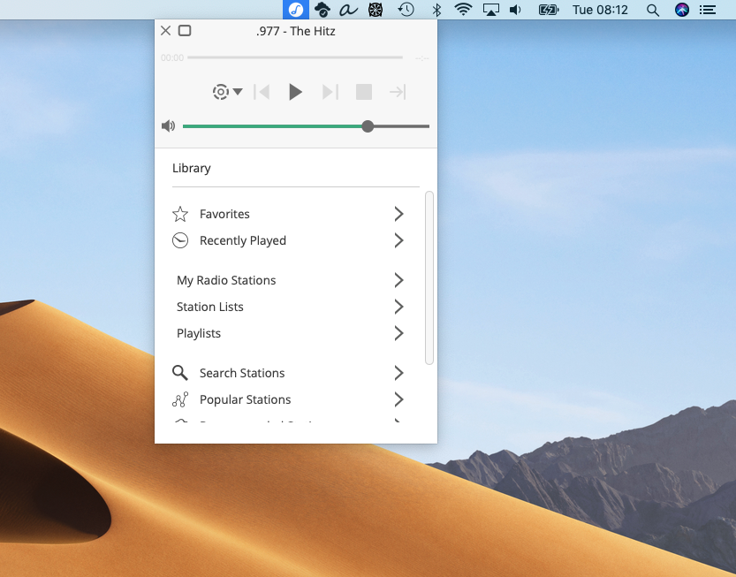This screenshot has height=577, width=736.
Task: Expand the My Radio Stations section
Action: [x=398, y=280]
